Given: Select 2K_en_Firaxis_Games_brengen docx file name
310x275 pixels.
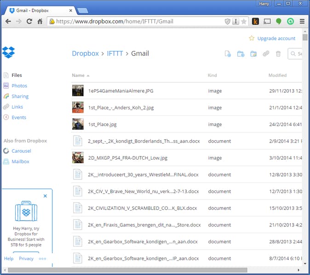Looking at the screenshot, I should tap(144, 225).
